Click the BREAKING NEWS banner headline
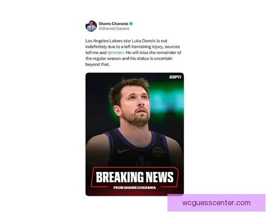The height and width of the screenshot is (216, 270). tap(135, 177)
